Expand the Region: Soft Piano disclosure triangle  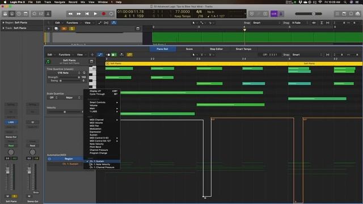[3, 23]
